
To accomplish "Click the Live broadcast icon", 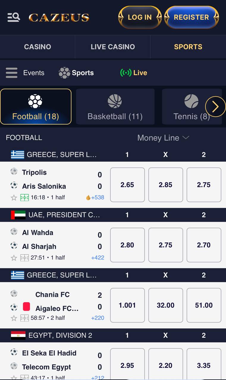I will [125, 73].
